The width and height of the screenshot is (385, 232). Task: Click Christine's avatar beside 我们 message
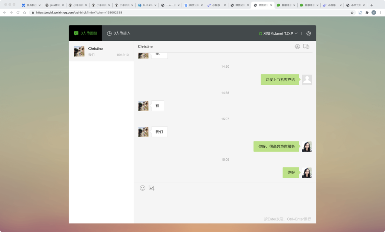tap(143, 132)
